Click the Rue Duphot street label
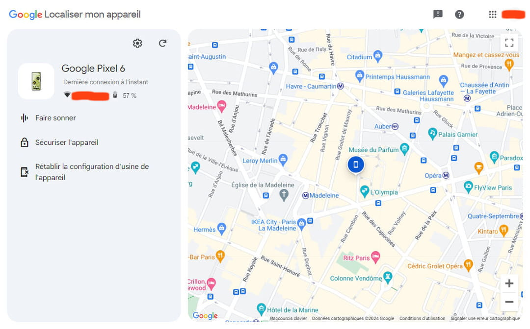The image size is (530, 329). pyautogui.click(x=307, y=261)
